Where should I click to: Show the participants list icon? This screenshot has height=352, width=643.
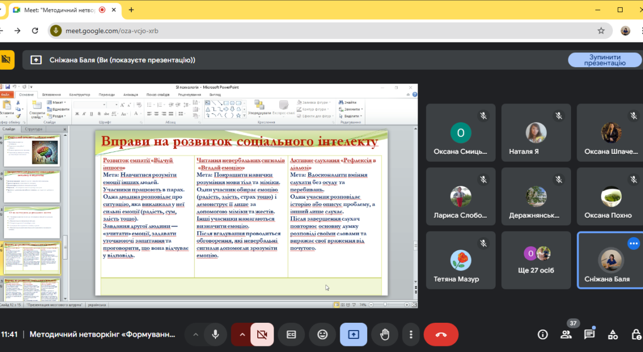pos(566,335)
